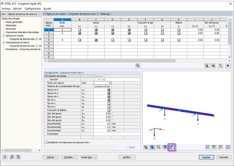234x167 pixels.
Task: Go to previous window with left arrow icon
Action: click(x=12, y=157)
